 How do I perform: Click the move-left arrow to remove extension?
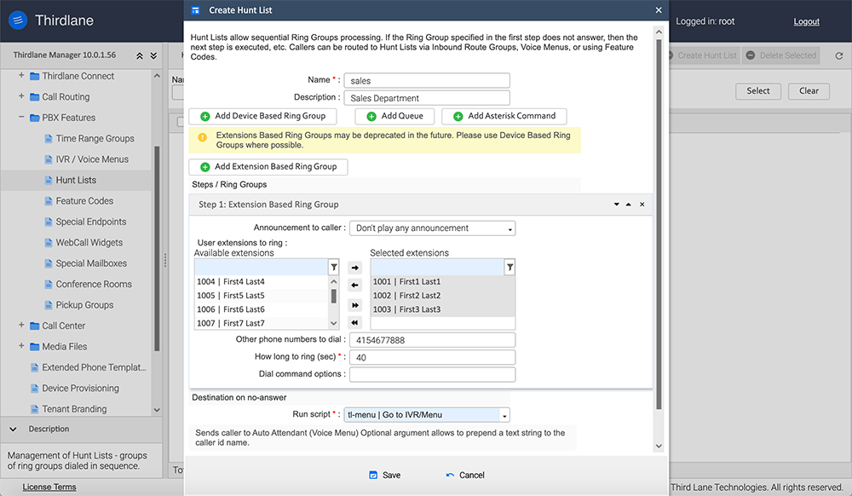(x=355, y=285)
